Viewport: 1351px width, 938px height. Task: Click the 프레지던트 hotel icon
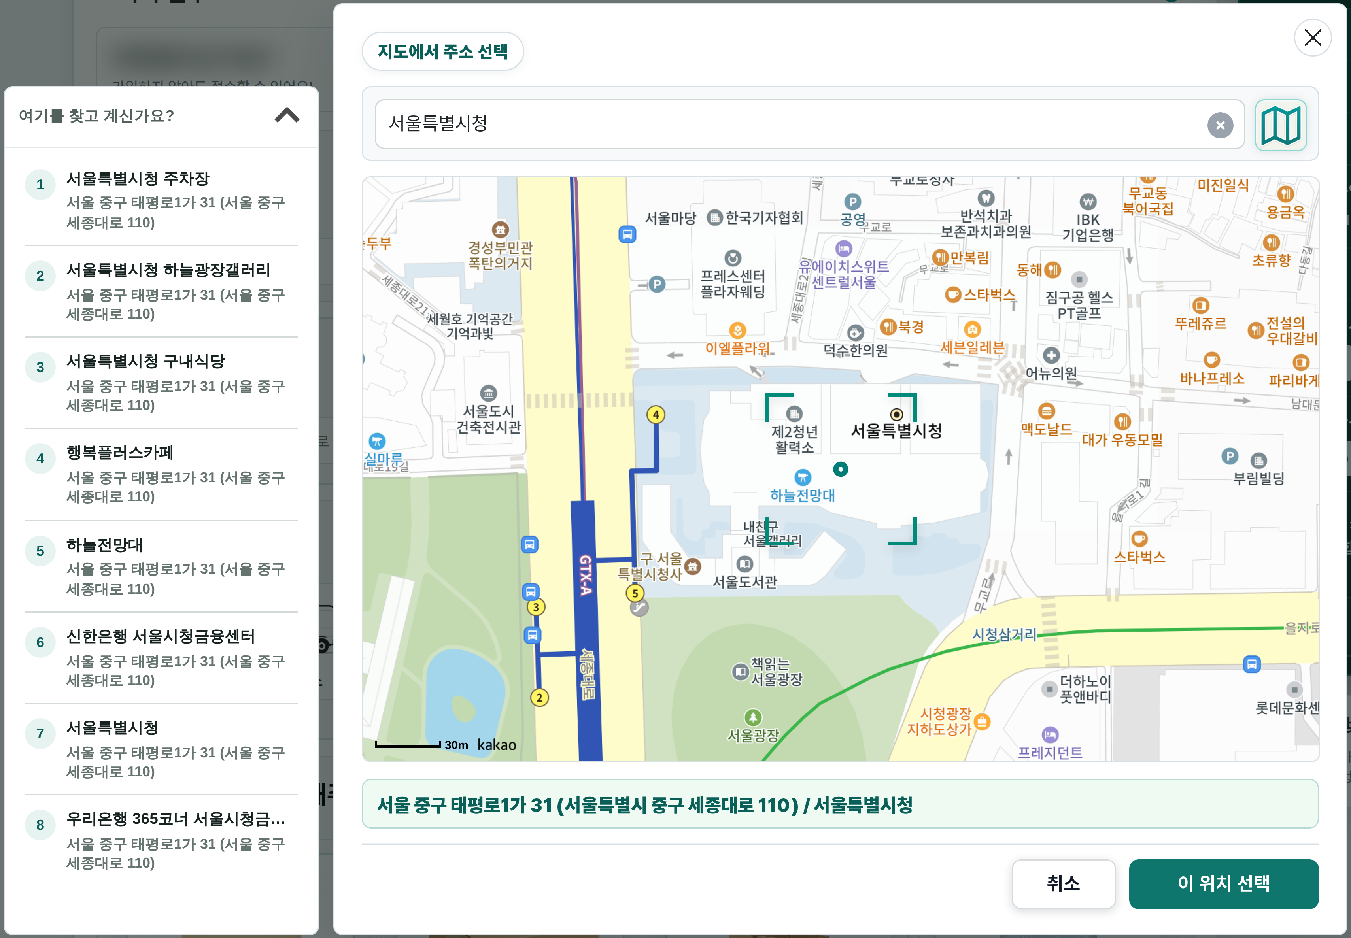pos(1049,735)
